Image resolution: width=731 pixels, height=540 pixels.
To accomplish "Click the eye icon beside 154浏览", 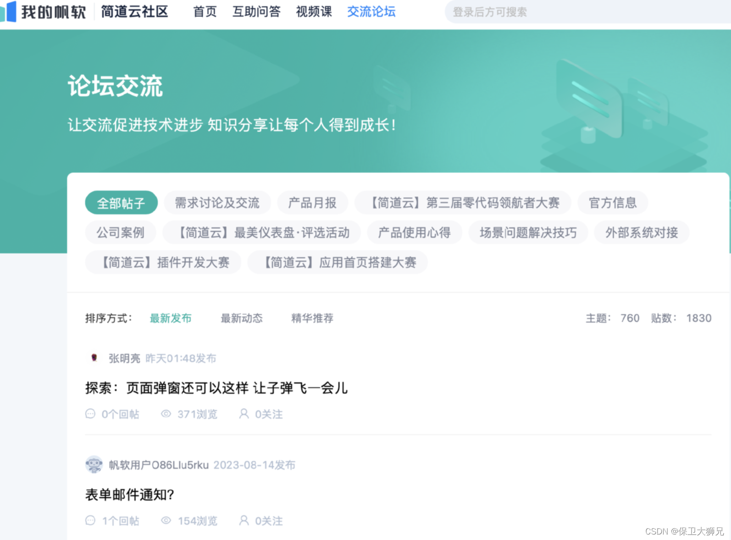I will [166, 520].
